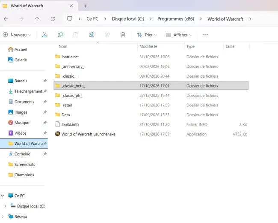Click chevron after Programmes (x86) breadcrumb
The width and height of the screenshot is (278, 223).
click(201, 19)
